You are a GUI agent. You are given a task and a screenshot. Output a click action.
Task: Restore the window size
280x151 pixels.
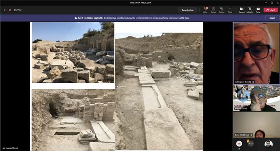pos(272,3)
